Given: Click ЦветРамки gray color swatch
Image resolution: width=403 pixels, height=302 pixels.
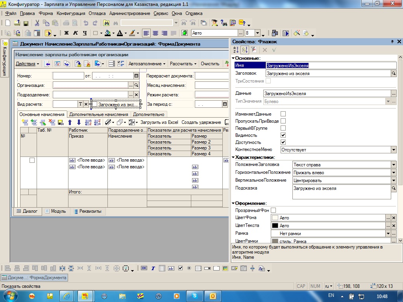Looking at the screenshot, I should (x=275, y=241).
